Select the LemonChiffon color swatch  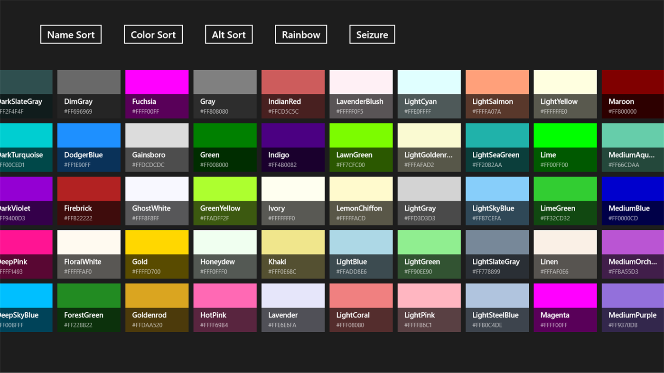click(361, 200)
